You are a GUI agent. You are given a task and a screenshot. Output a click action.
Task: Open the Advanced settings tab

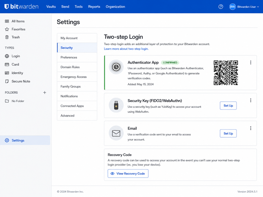click(x=77, y=116)
